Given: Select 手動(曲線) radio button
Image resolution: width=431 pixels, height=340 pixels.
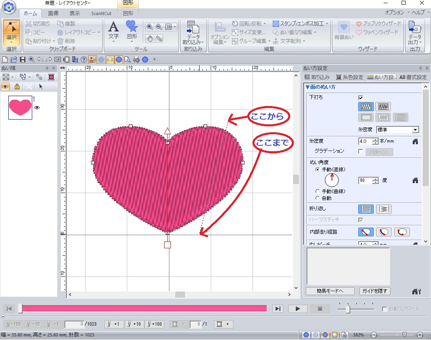Looking at the screenshot, I should [x=317, y=191].
